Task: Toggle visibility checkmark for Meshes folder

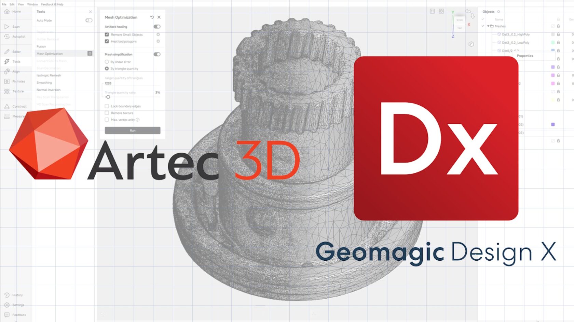Action: pos(483,26)
